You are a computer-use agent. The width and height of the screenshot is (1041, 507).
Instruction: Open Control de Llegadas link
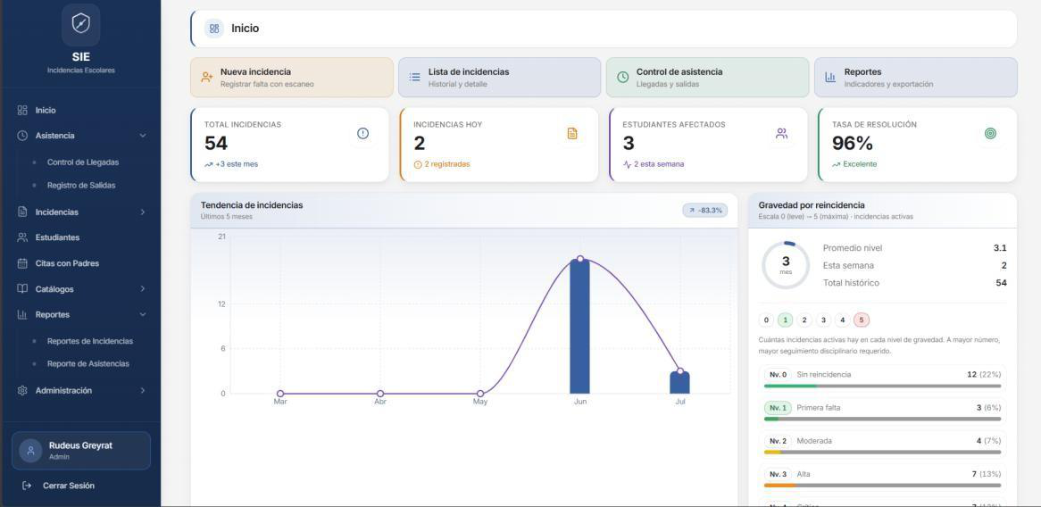tap(83, 162)
